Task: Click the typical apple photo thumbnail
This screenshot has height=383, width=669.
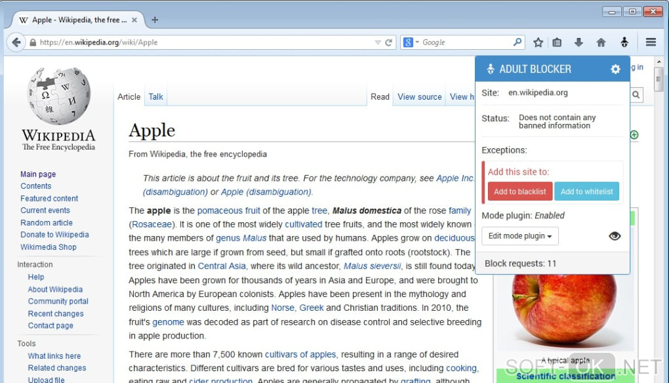Action: click(564, 309)
